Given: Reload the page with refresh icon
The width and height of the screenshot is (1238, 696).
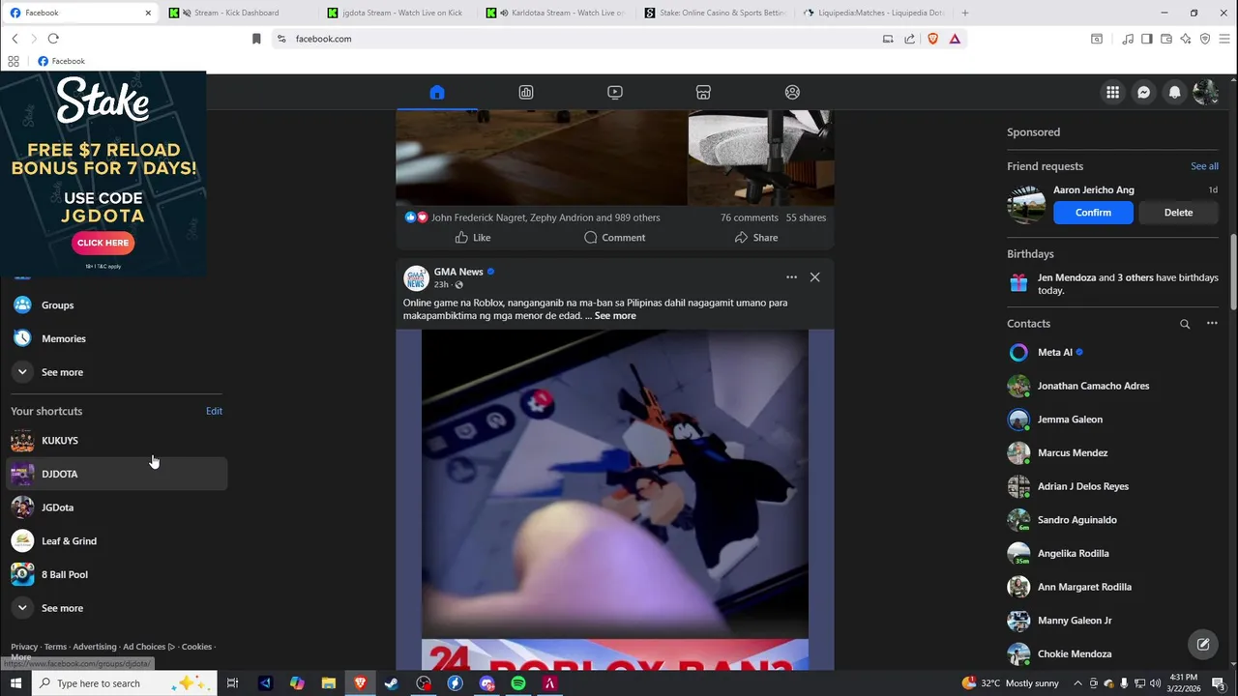Looking at the screenshot, I should [x=53, y=39].
